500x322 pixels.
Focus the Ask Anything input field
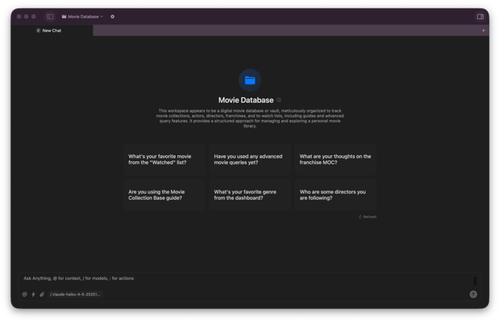click(x=245, y=278)
